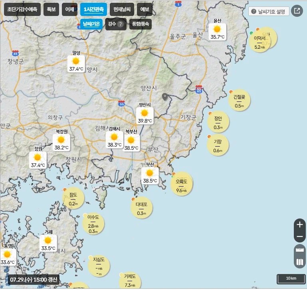Select the 울산 35.7°C weather marker
Image resolution: width=307 pixels, height=290 pixels.
217,32
